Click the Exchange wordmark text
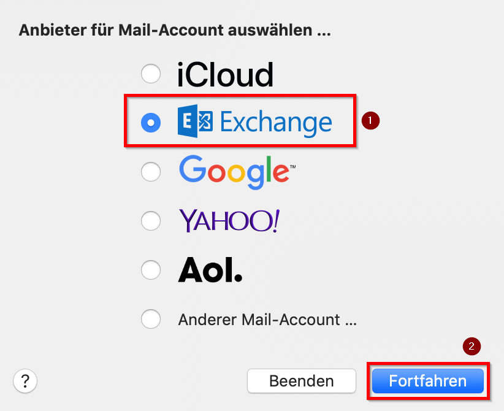Image resolution: width=504 pixels, height=411 pixels. pos(275,122)
